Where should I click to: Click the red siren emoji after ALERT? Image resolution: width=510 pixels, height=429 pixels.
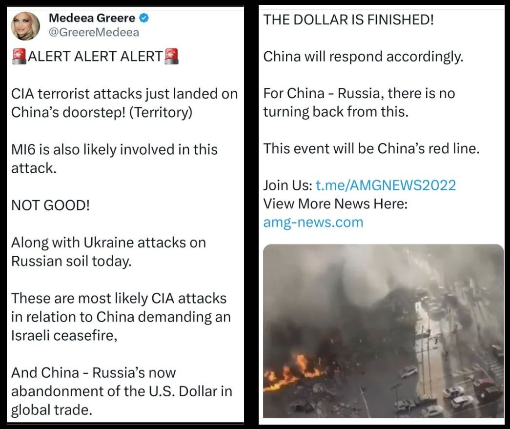(x=171, y=56)
